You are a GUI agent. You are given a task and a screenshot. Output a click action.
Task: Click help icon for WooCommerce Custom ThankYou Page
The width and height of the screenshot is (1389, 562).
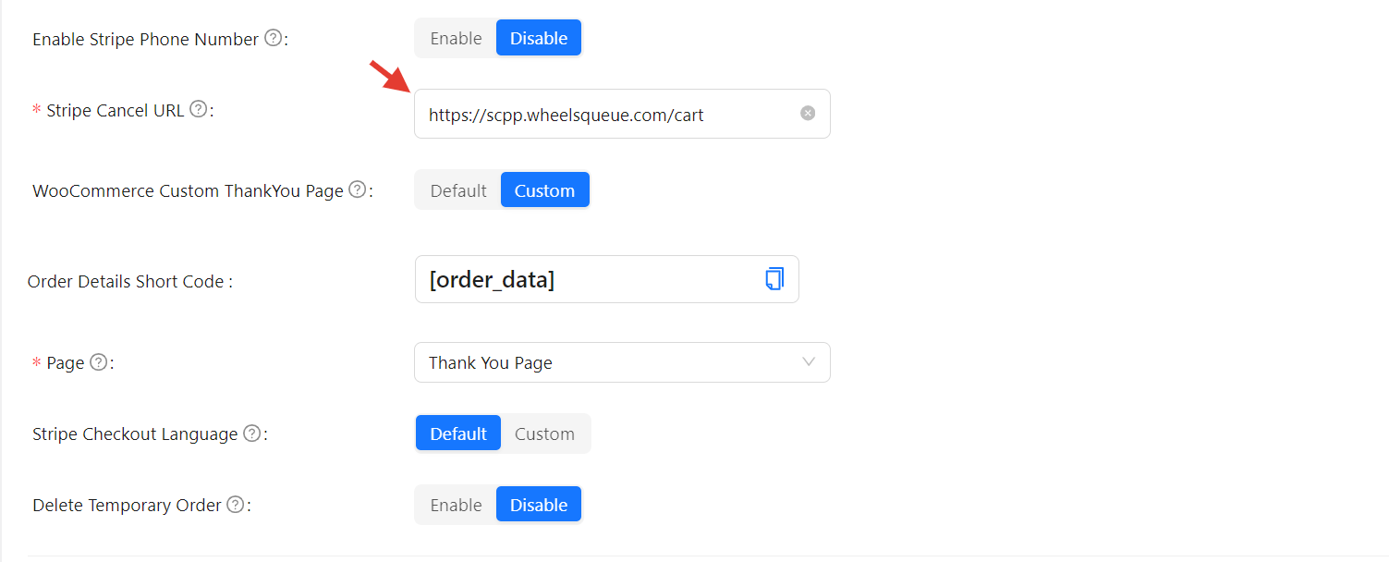[x=357, y=190]
